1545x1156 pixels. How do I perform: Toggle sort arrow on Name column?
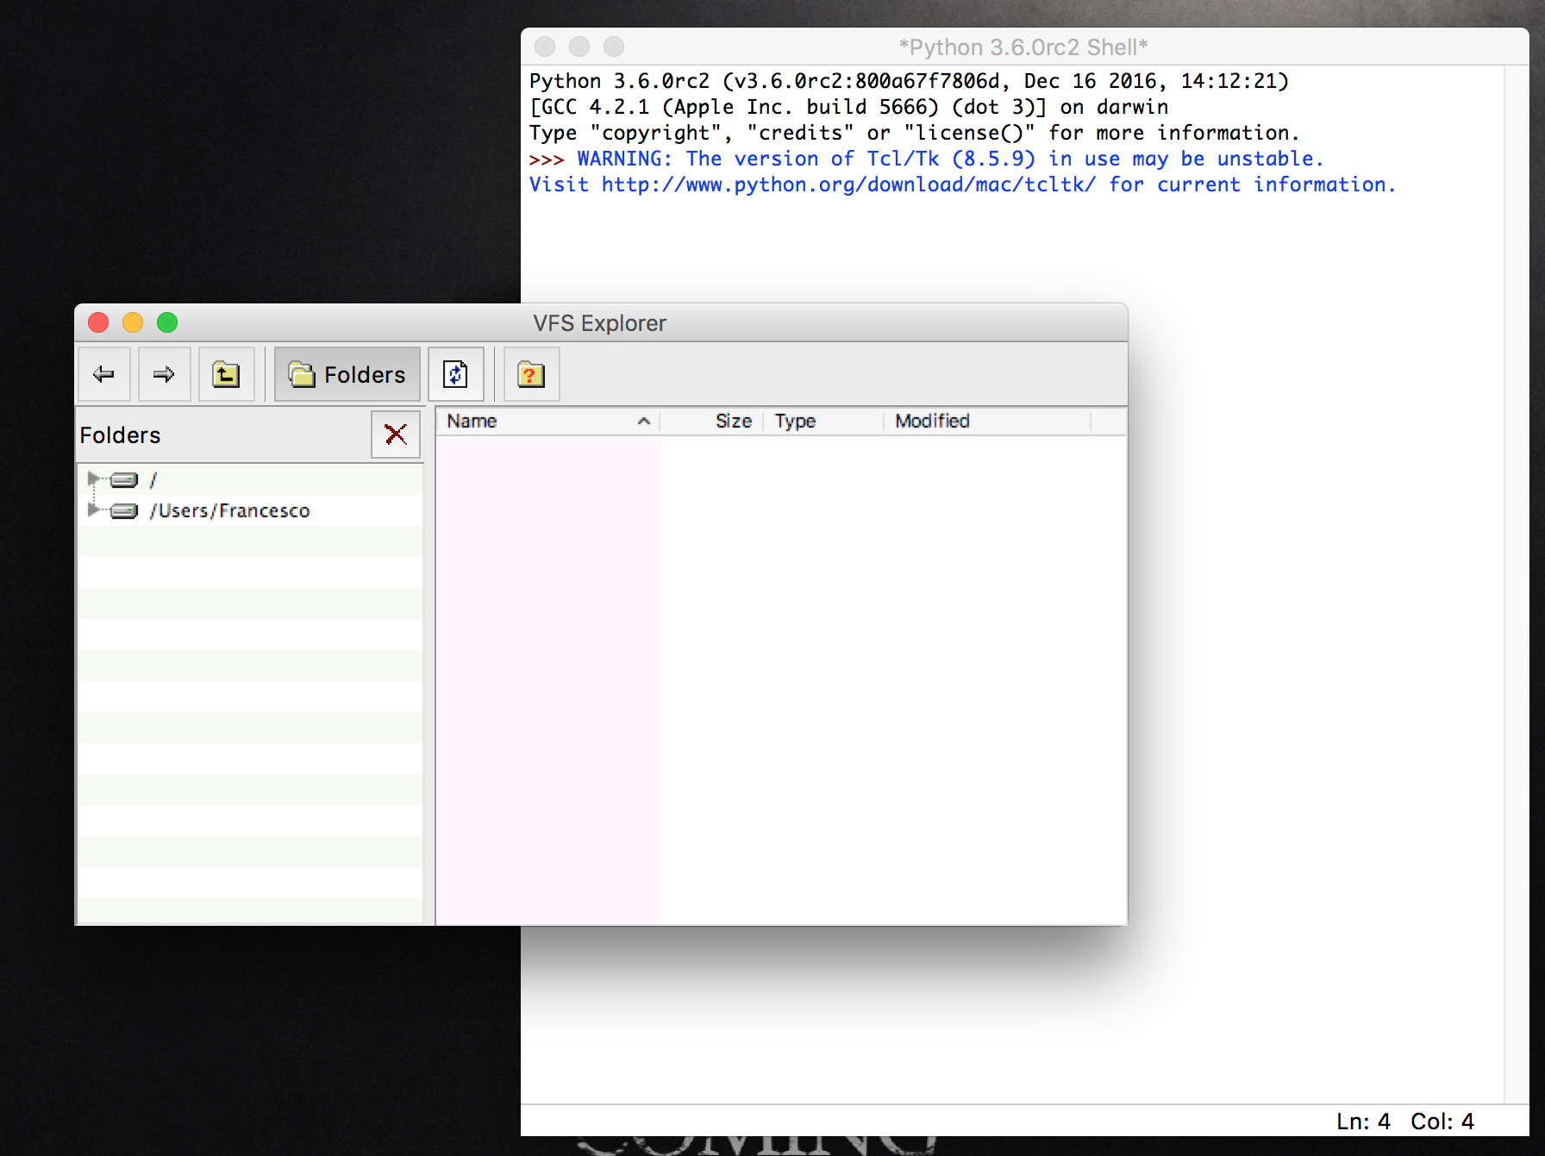(643, 421)
